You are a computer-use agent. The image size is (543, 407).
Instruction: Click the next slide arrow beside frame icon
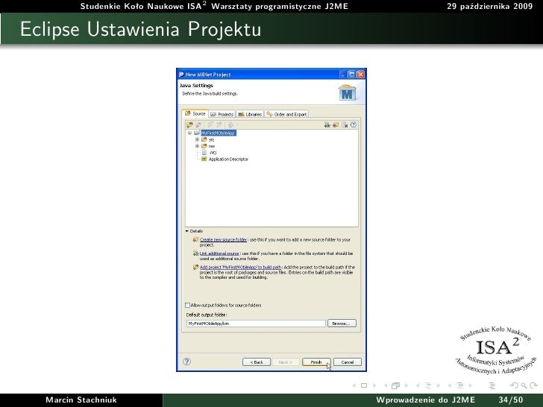(x=374, y=385)
